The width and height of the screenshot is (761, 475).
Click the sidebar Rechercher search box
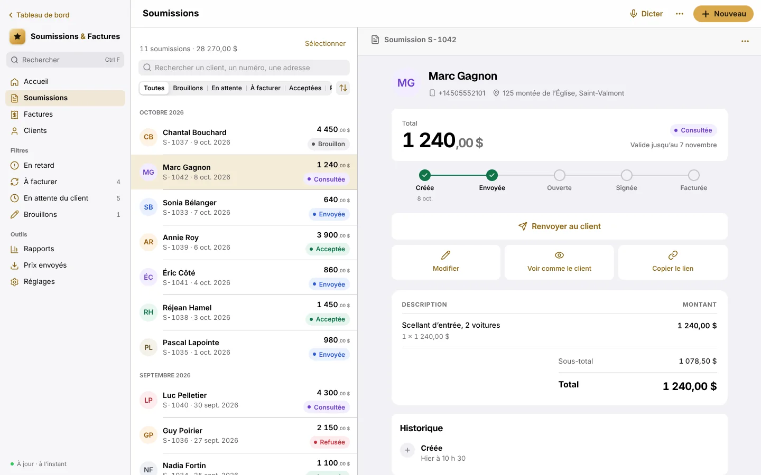66,60
